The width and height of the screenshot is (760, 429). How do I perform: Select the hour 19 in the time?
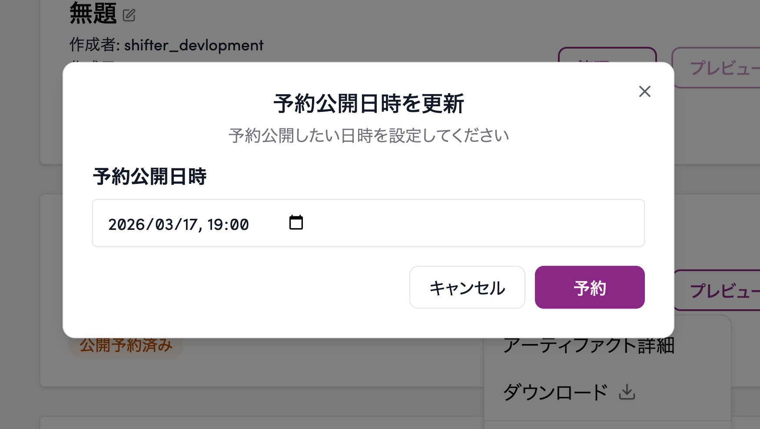215,225
